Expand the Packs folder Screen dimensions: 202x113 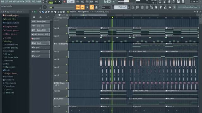pos(8,70)
